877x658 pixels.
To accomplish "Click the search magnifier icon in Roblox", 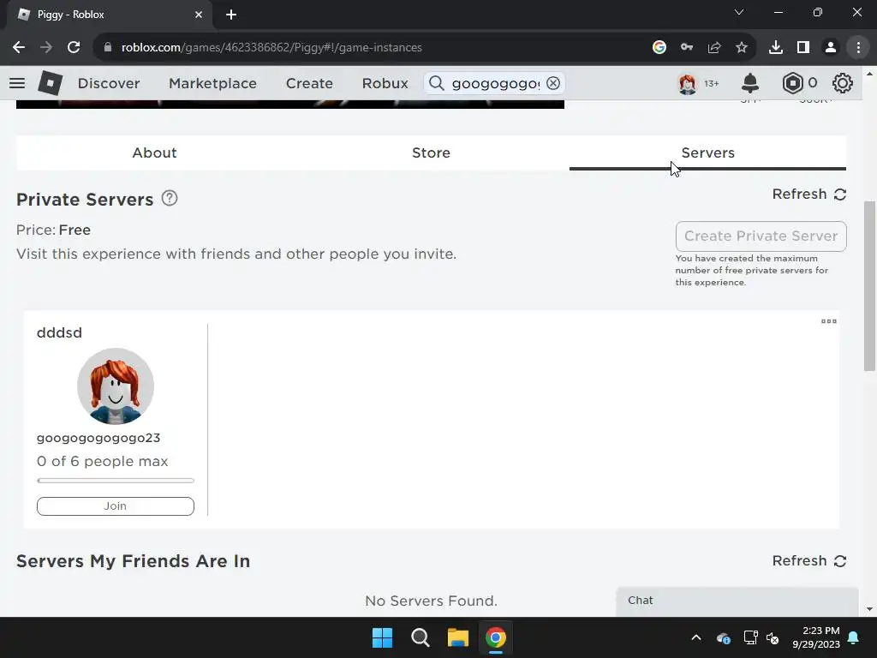I will click(x=436, y=83).
